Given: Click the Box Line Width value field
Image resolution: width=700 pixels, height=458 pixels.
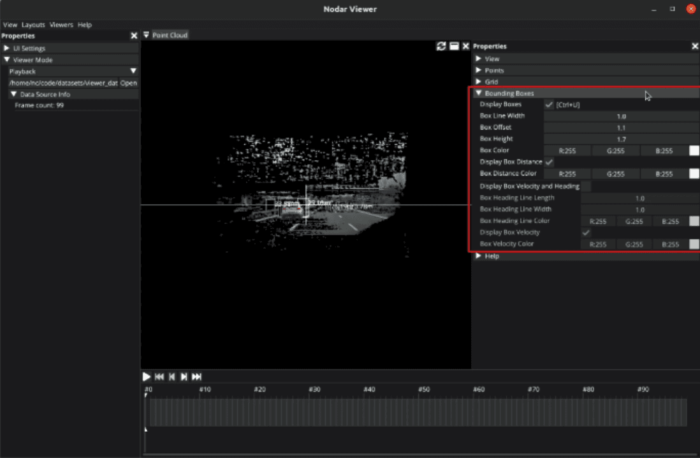Looking at the screenshot, I should click(x=621, y=116).
